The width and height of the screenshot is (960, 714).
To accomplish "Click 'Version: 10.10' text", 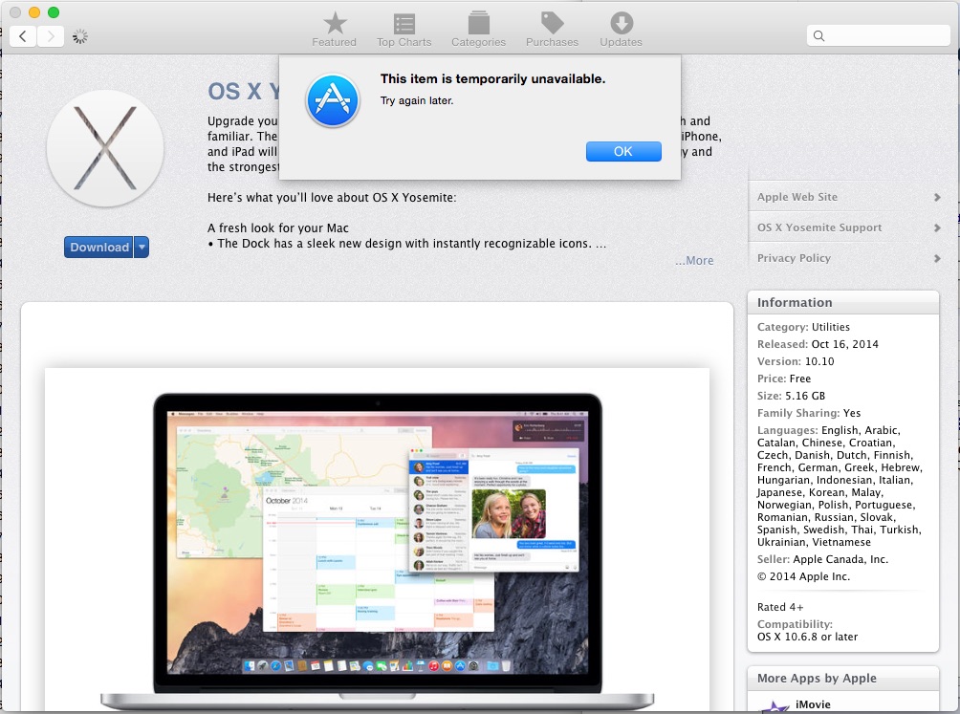I will coord(796,361).
